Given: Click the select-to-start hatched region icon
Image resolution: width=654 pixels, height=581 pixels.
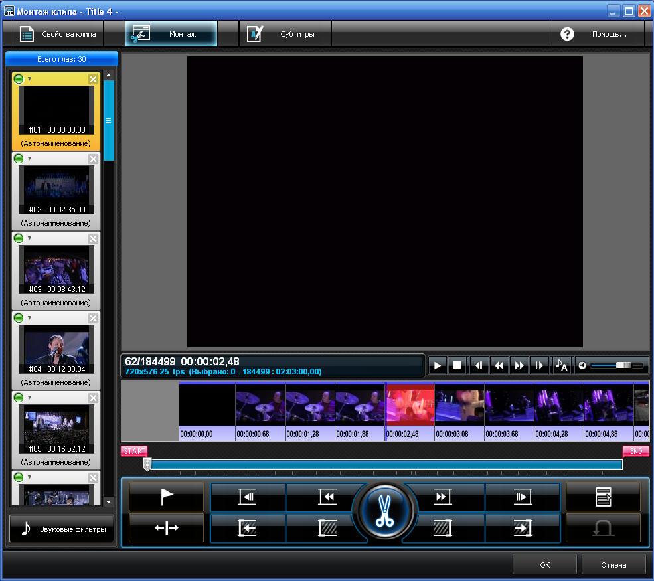Looking at the screenshot, I should point(327,528).
